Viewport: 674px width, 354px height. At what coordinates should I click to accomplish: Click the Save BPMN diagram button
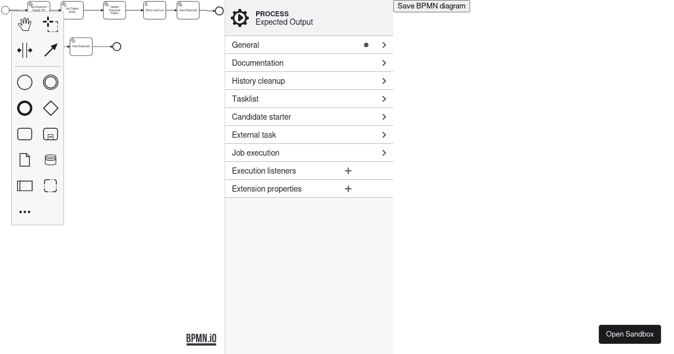pyautogui.click(x=431, y=6)
